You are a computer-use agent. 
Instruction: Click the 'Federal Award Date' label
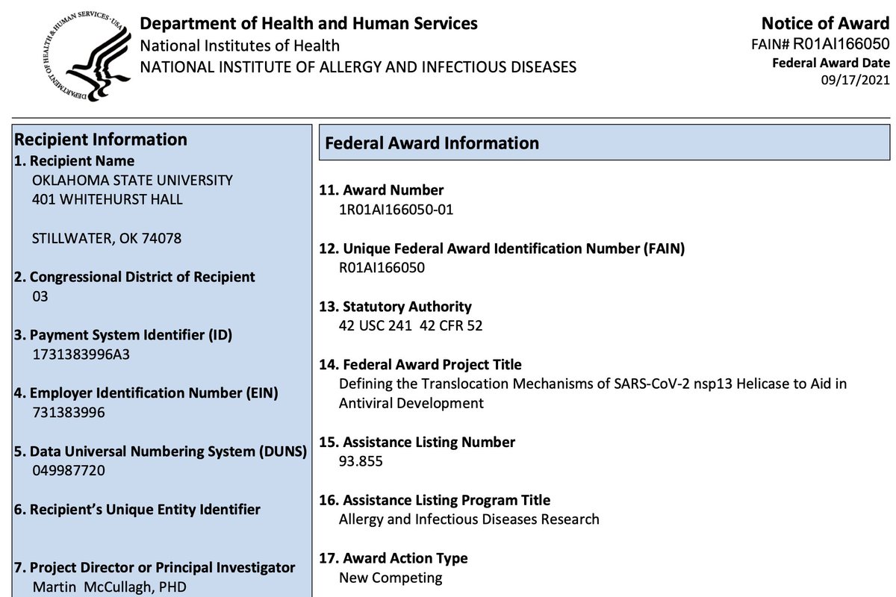(831, 63)
